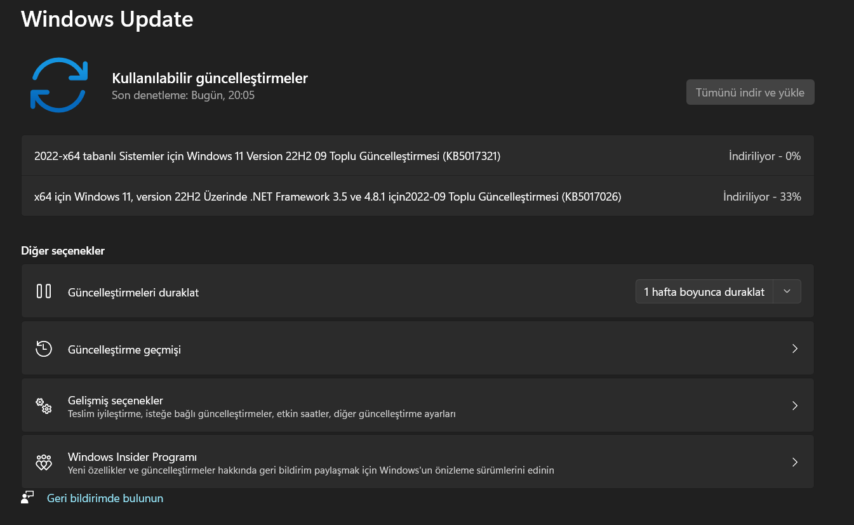Viewport: 854px width, 525px height.
Task: Select the KB5017321 cumulative update entry
Action: pos(267,156)
